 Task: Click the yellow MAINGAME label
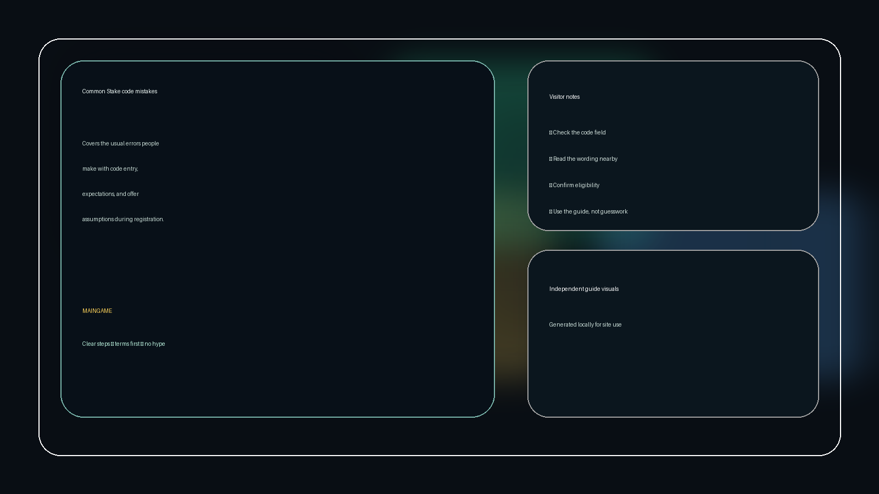(97, 311)
